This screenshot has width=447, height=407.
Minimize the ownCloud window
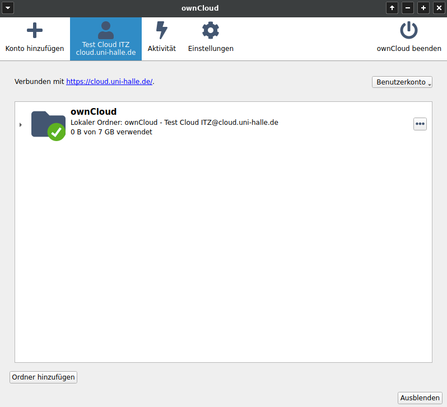(x=408, y=8)
